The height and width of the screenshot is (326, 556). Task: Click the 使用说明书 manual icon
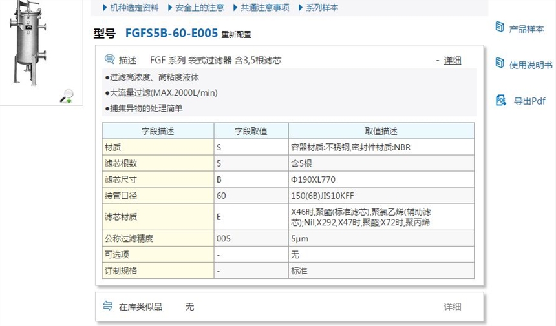pos(500,63)
